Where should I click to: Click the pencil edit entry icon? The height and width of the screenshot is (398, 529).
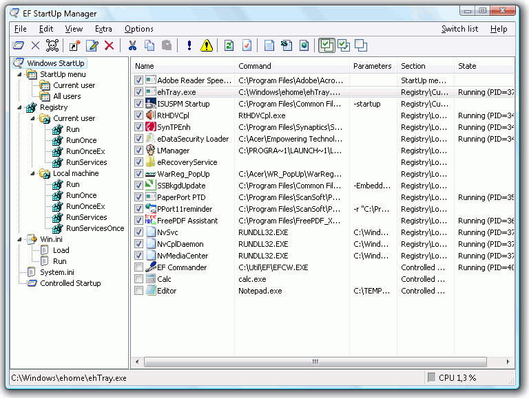92,46
